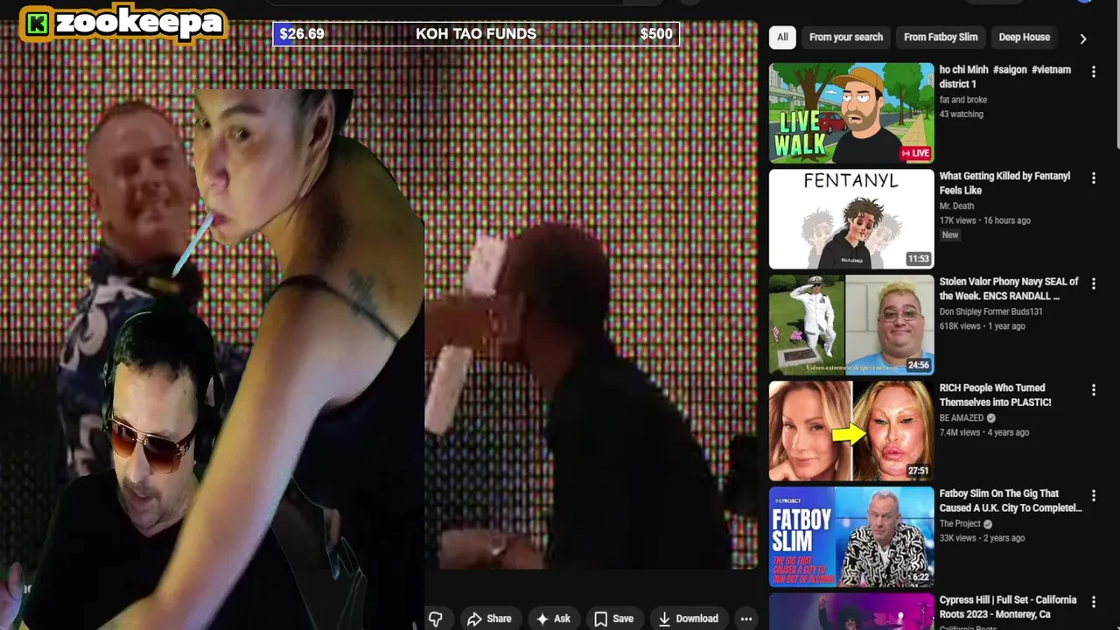The image size is (1120, 630).
Task: Download the video
Action: point(688,619)
